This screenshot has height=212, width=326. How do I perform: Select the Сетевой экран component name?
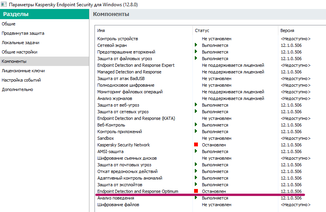(x=112, y=45)
